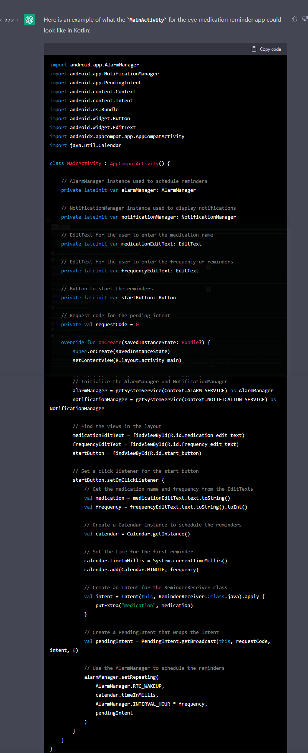Screen dimensions: 308x753
Task: Click the 'class MainActivity : AppCompatActivity()' line
Action: [x=110, y=163]
